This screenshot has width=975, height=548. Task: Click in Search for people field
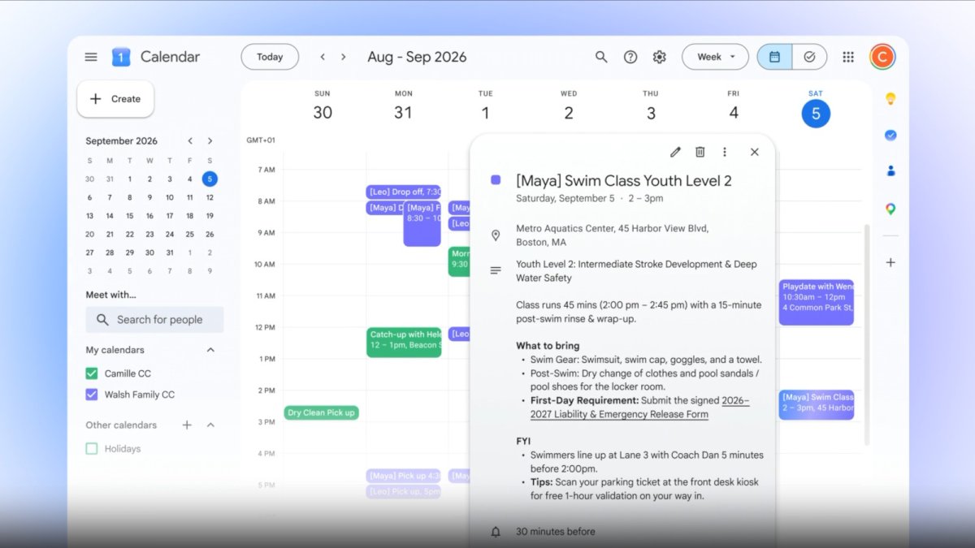tap(154, 320)
